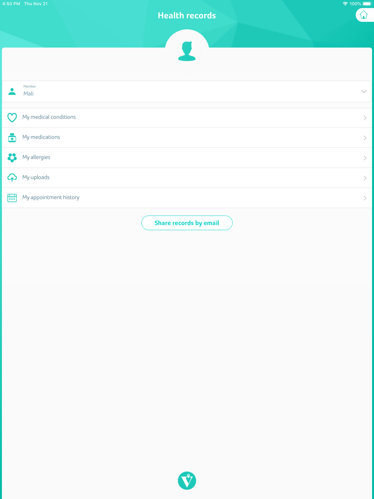Click the medicine bottle icon for medications

12,138
